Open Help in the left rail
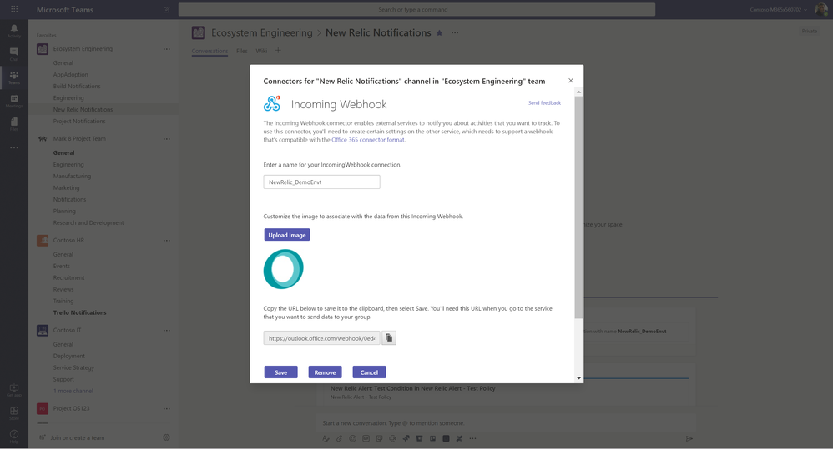The height and width of the screenshot is (449, 833). pos(14,437)
